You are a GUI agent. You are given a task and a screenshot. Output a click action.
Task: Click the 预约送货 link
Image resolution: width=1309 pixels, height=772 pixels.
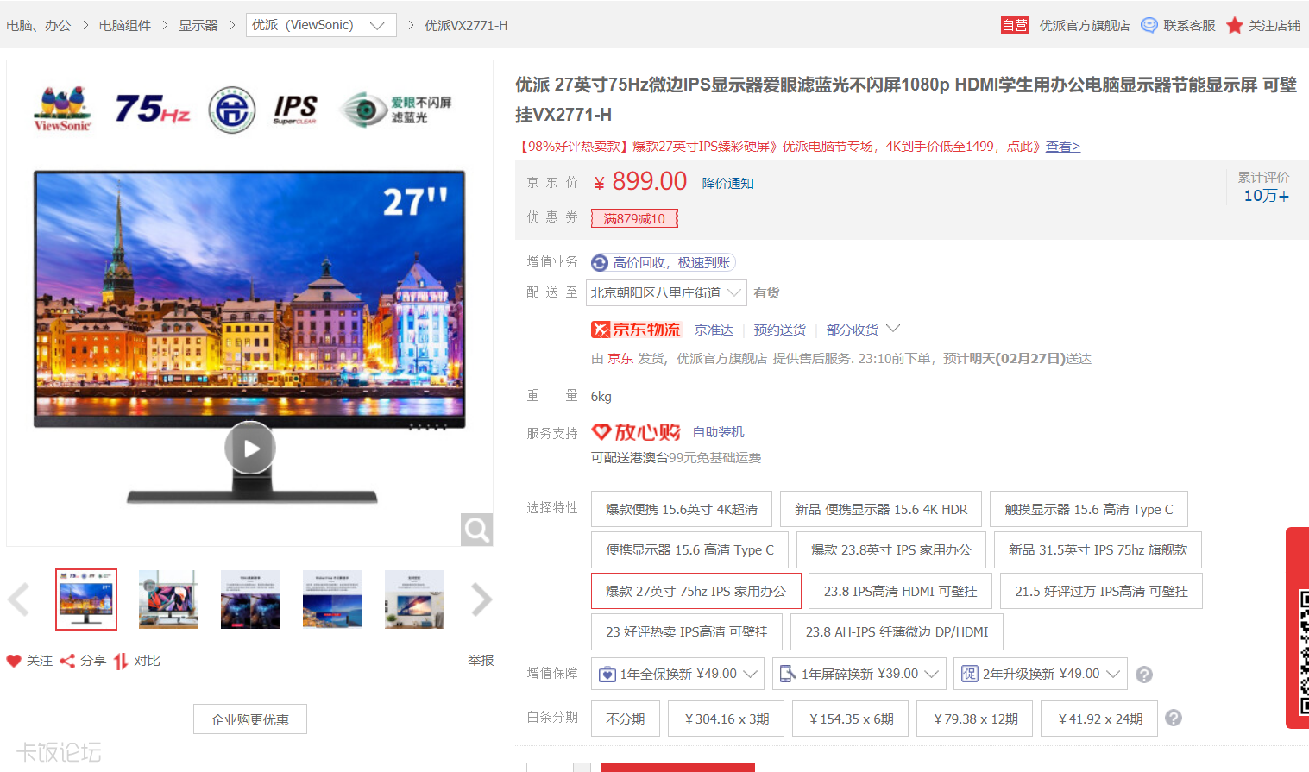[x=779, y=330]
